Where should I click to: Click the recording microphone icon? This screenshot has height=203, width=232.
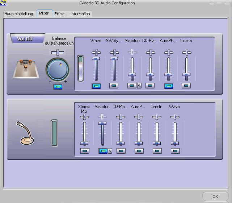(x=25, y=133)
